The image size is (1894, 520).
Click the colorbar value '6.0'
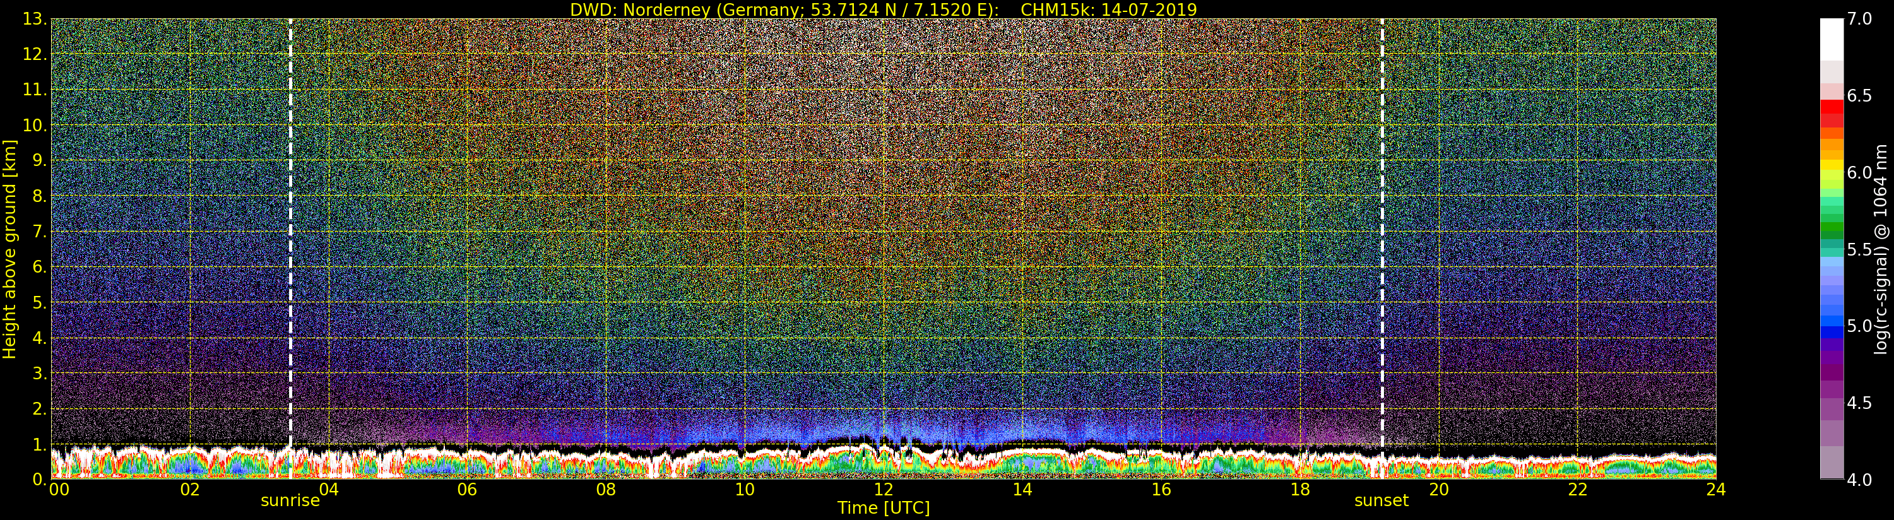pos(1859,173)
